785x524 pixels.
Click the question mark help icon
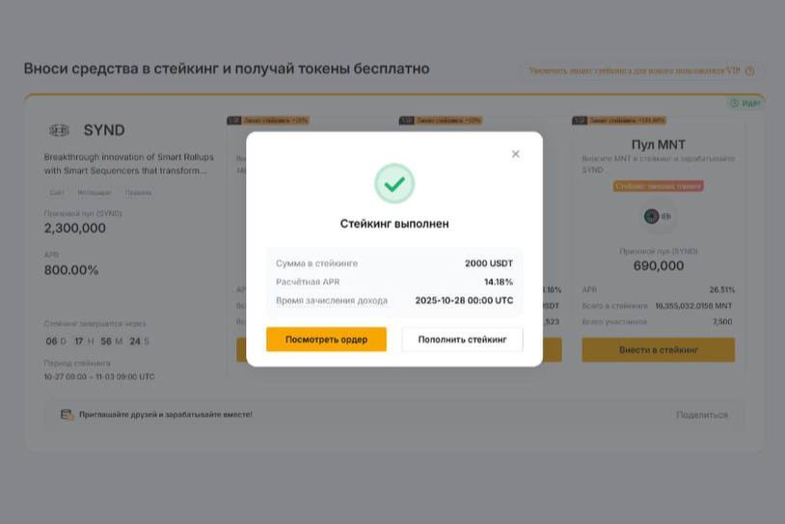[x=750, y=71]
